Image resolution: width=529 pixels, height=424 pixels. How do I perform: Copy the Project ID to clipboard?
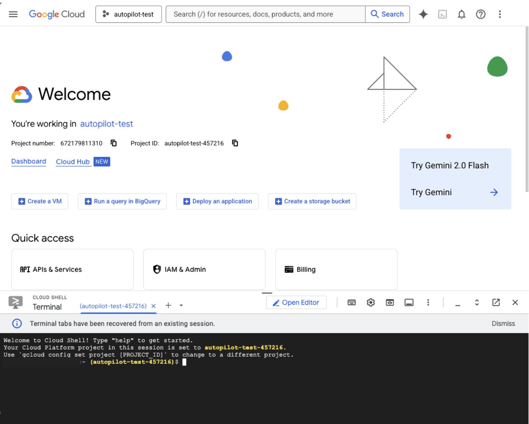click(x=235, y=143)
